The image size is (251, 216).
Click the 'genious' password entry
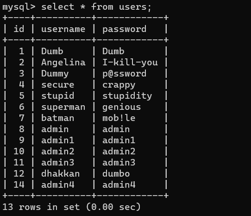click(x=122, y=107)
